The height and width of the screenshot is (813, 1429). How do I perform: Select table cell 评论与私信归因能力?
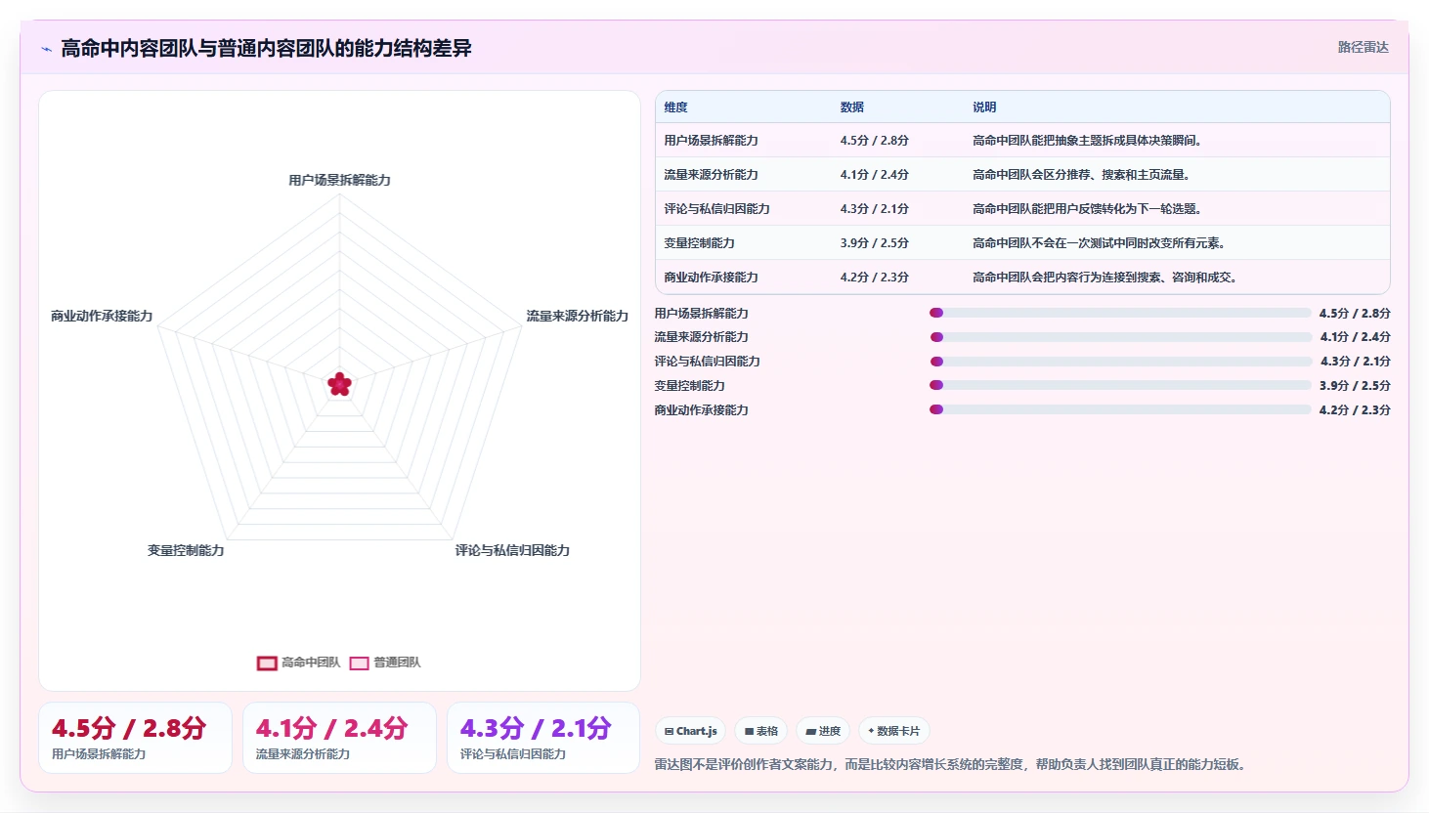[716, 209]
